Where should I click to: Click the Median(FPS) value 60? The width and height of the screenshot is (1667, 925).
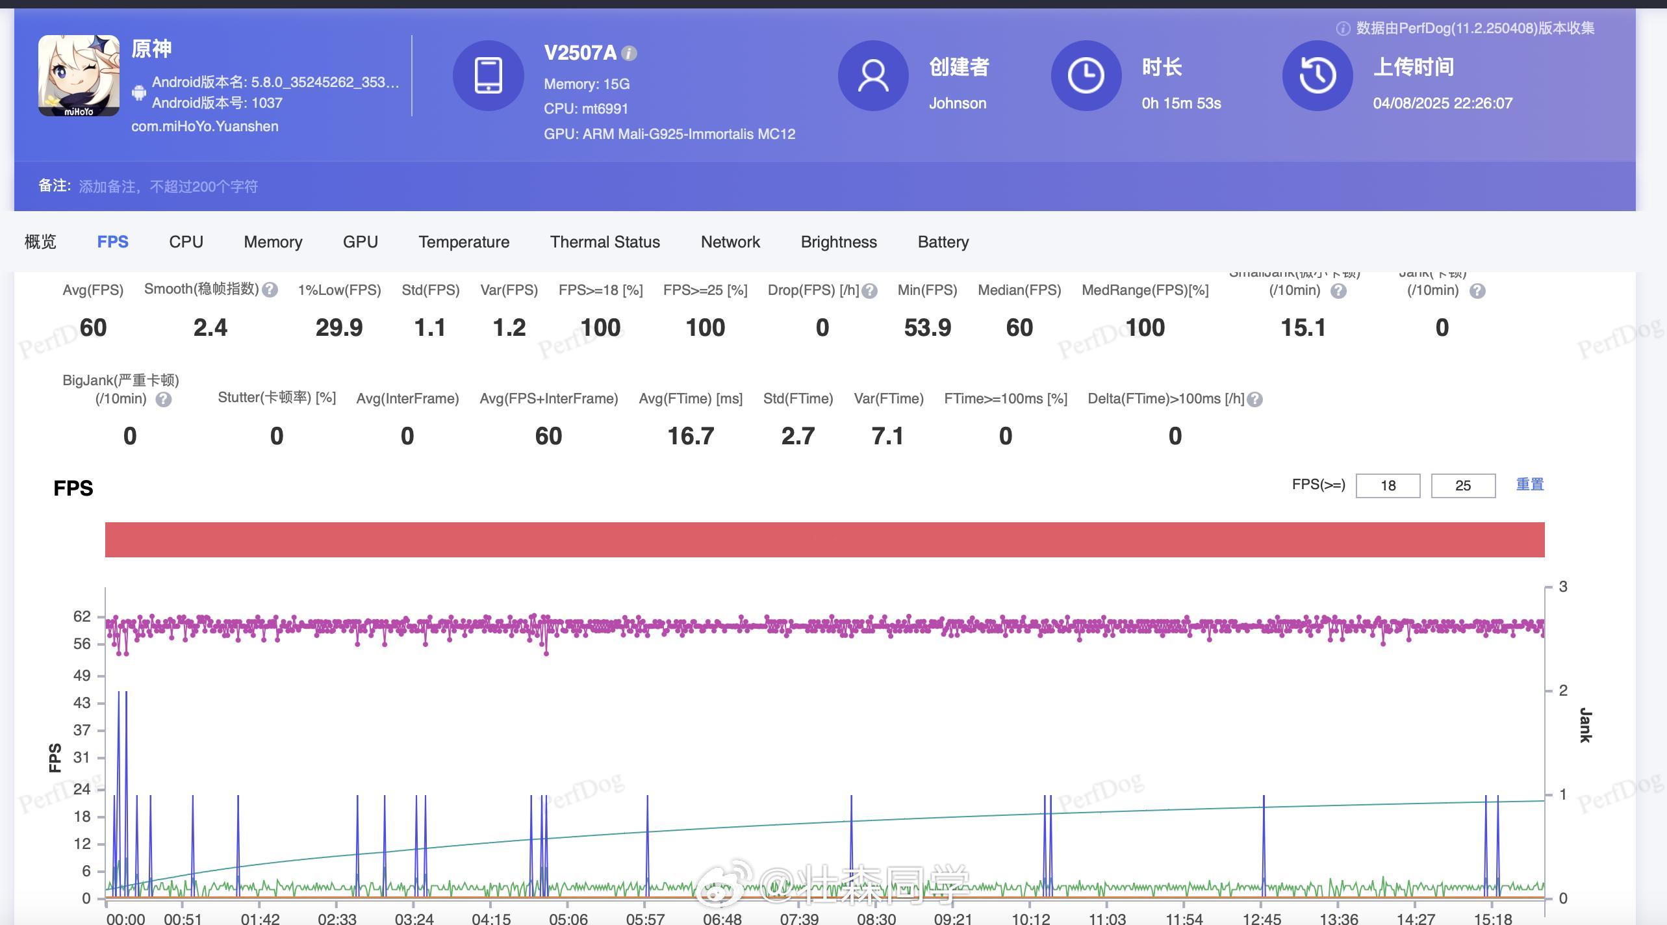(1019, 328)
